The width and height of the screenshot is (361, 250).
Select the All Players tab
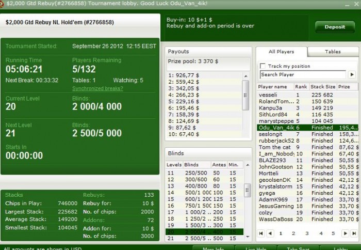(282, 52)
